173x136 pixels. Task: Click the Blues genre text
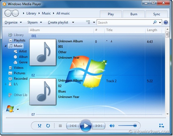click(x=62, y=92)
